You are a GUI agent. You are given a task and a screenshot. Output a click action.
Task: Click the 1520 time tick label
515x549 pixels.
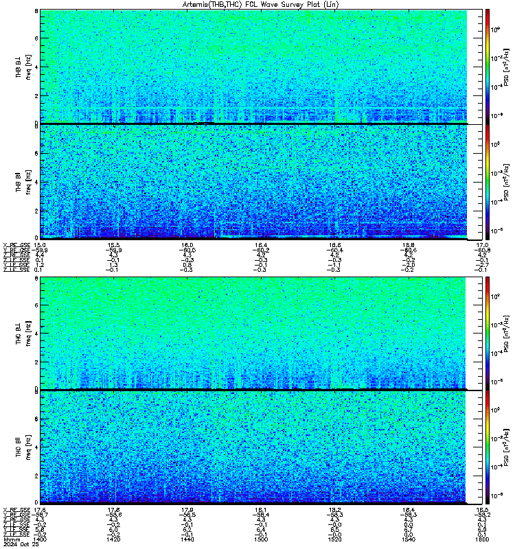pos(335,539)
